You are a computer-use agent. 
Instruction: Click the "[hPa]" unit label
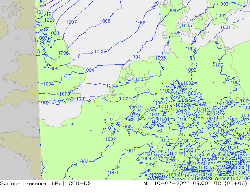pyautogui.click(x=57, y=184)
